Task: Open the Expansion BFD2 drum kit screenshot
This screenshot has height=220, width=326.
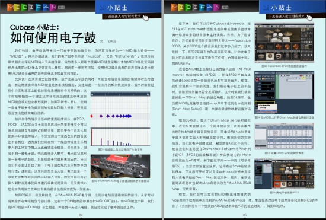Action: [284, 43]
